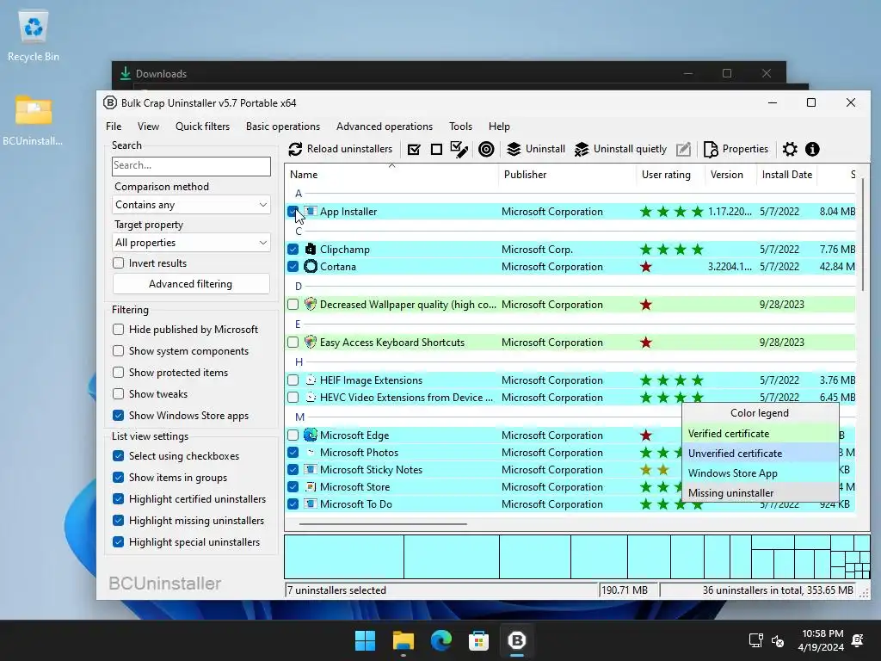
Task: Check the HEIF Image Extensions checkbox
Action: pyautogui.click(x=293, y=380)
